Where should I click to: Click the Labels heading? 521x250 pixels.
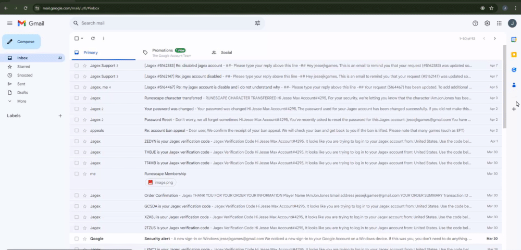point(14,116)
